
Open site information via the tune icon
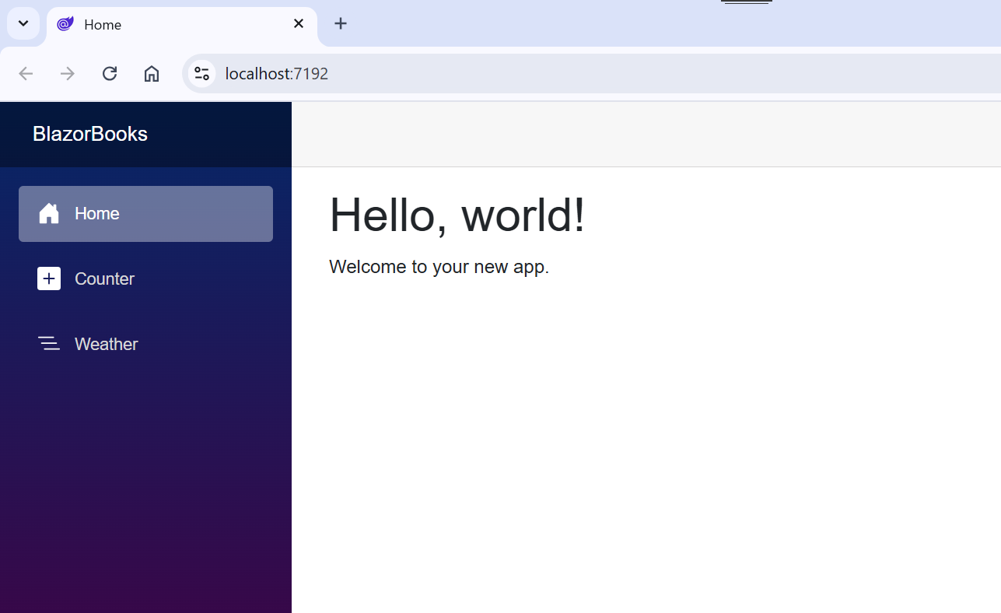[201, 73]
